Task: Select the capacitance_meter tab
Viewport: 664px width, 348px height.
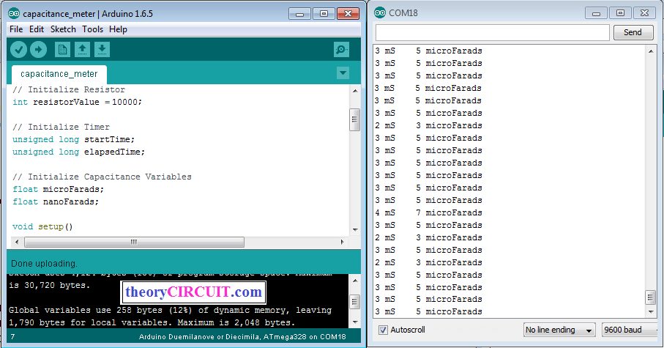Action: (59, 74)
